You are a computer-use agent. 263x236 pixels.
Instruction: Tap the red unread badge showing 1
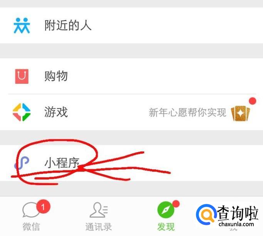pyautogui.click(x=44, y=206)
